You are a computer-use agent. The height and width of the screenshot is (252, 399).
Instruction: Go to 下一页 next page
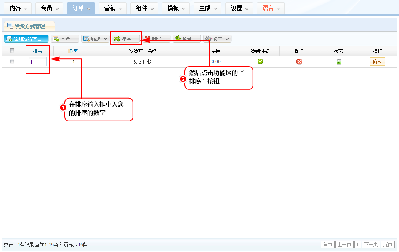(x=371, y=244)
